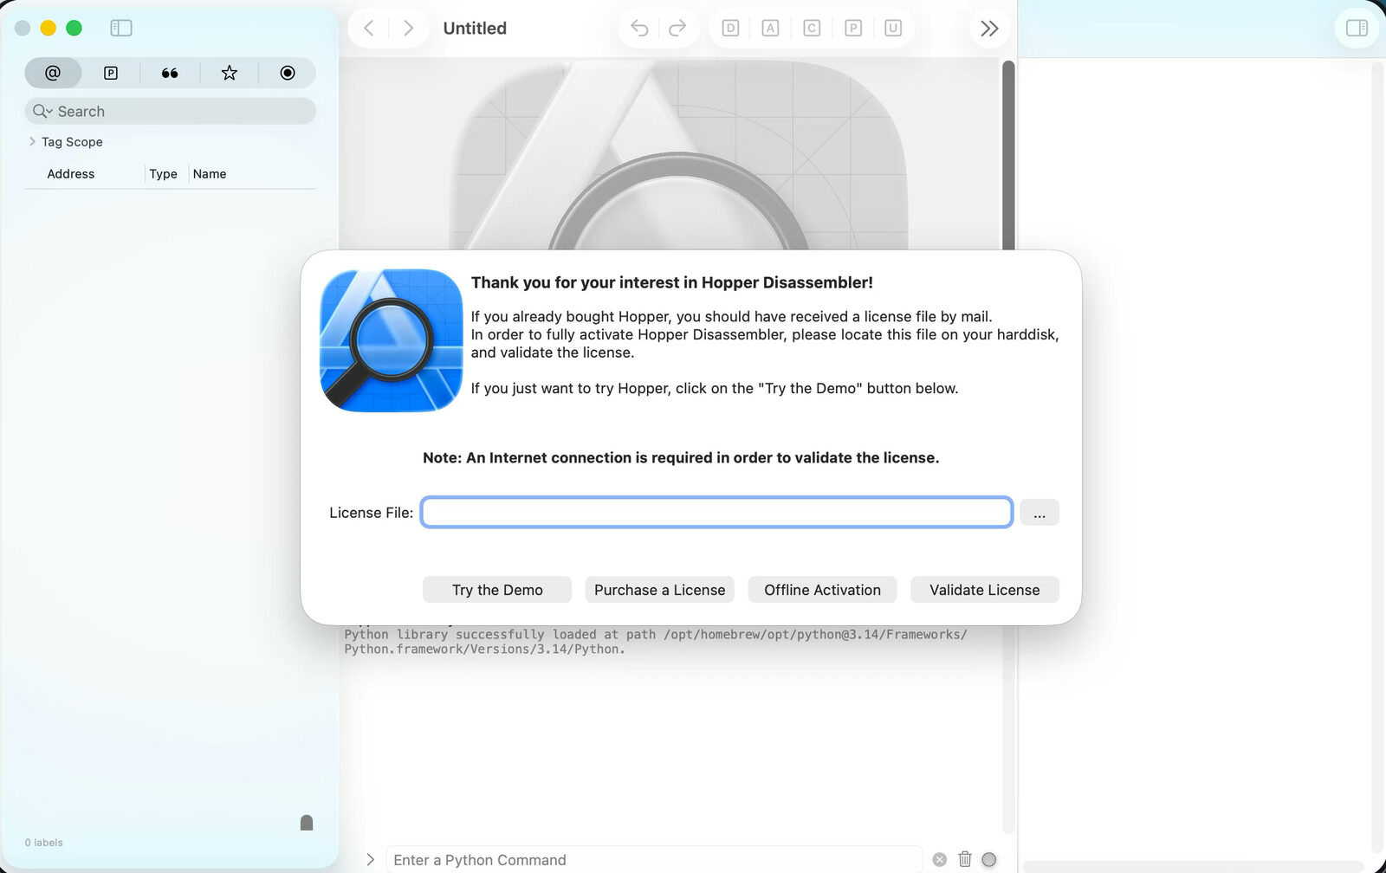Mark as Data with D icon
Screen dimensions: 1386x873
click(730, 29)
